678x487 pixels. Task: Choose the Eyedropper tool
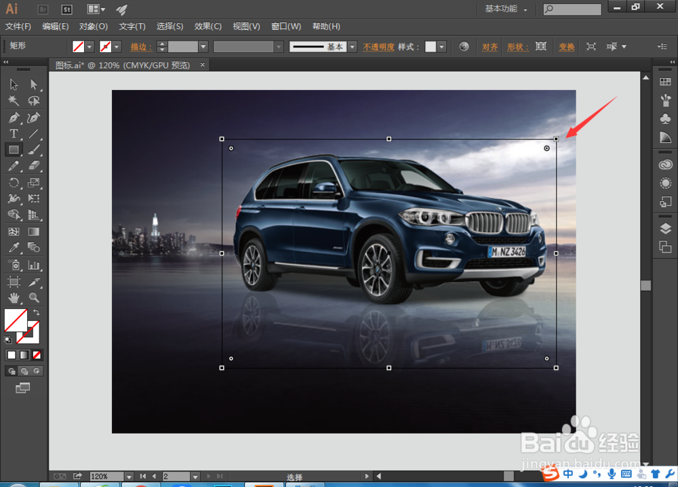click(x=14, y=248)
